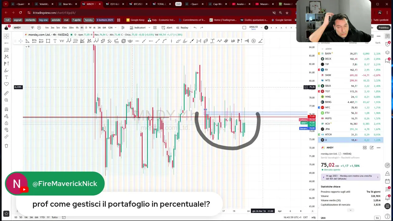The height and width of the screenshot is (221, 393).
Task: Select the Tutto range at chart bottom
Action: 54,217
